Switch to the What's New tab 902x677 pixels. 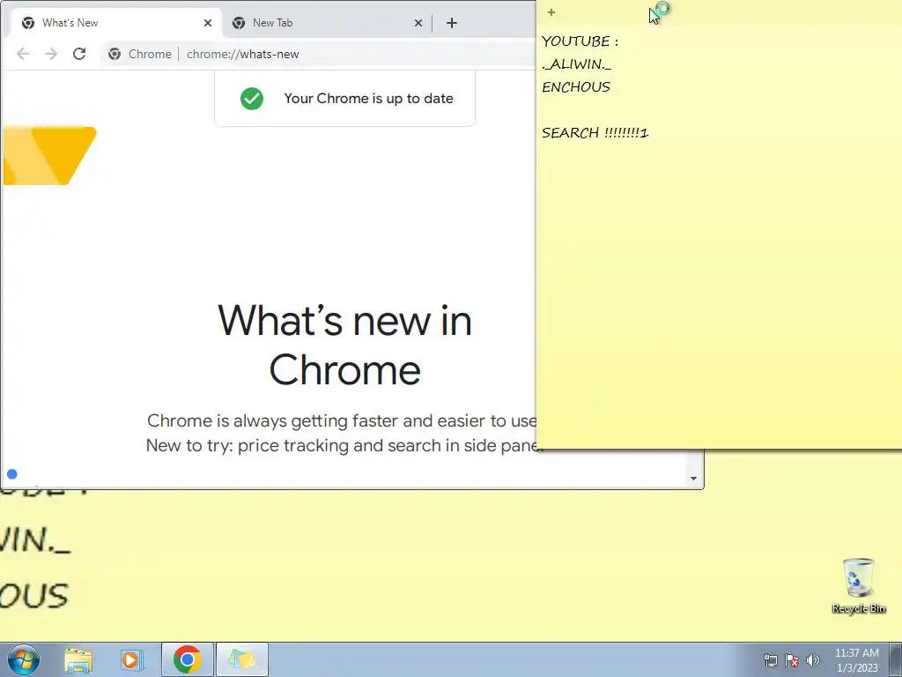coord(115,23)
